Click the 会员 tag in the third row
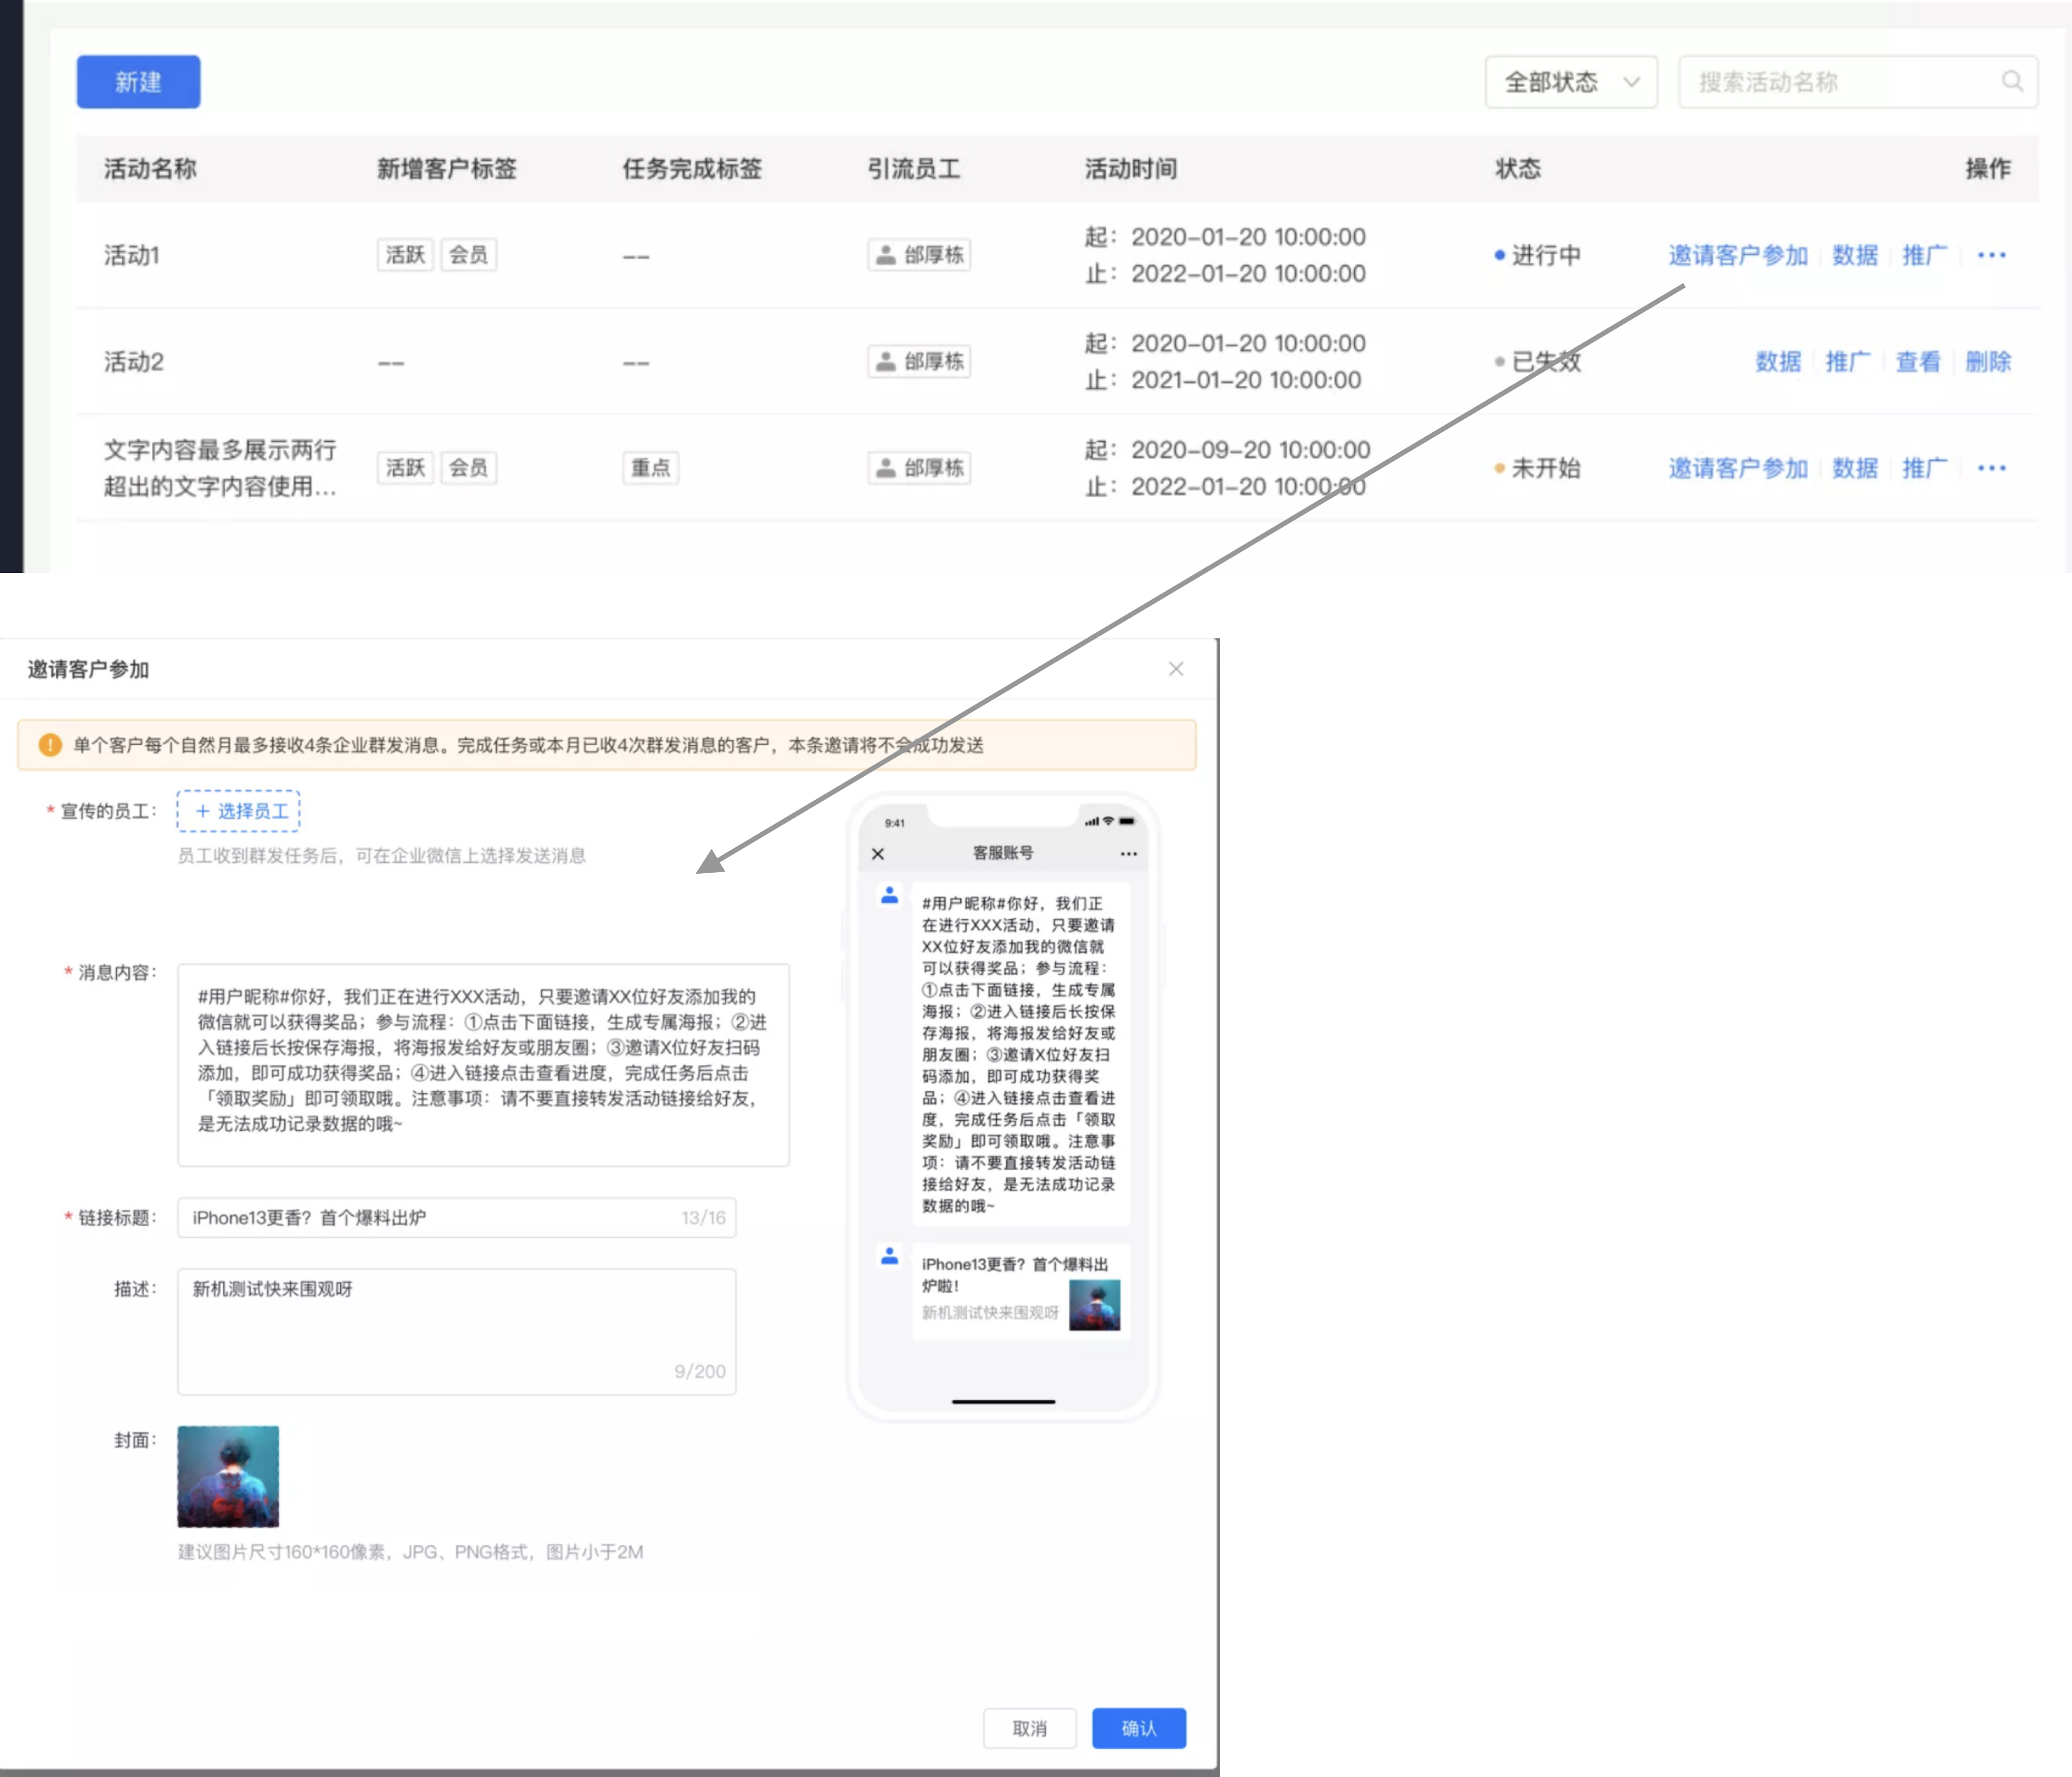The height and width of the screenshot is (1777, 2072). pos(468,468)
